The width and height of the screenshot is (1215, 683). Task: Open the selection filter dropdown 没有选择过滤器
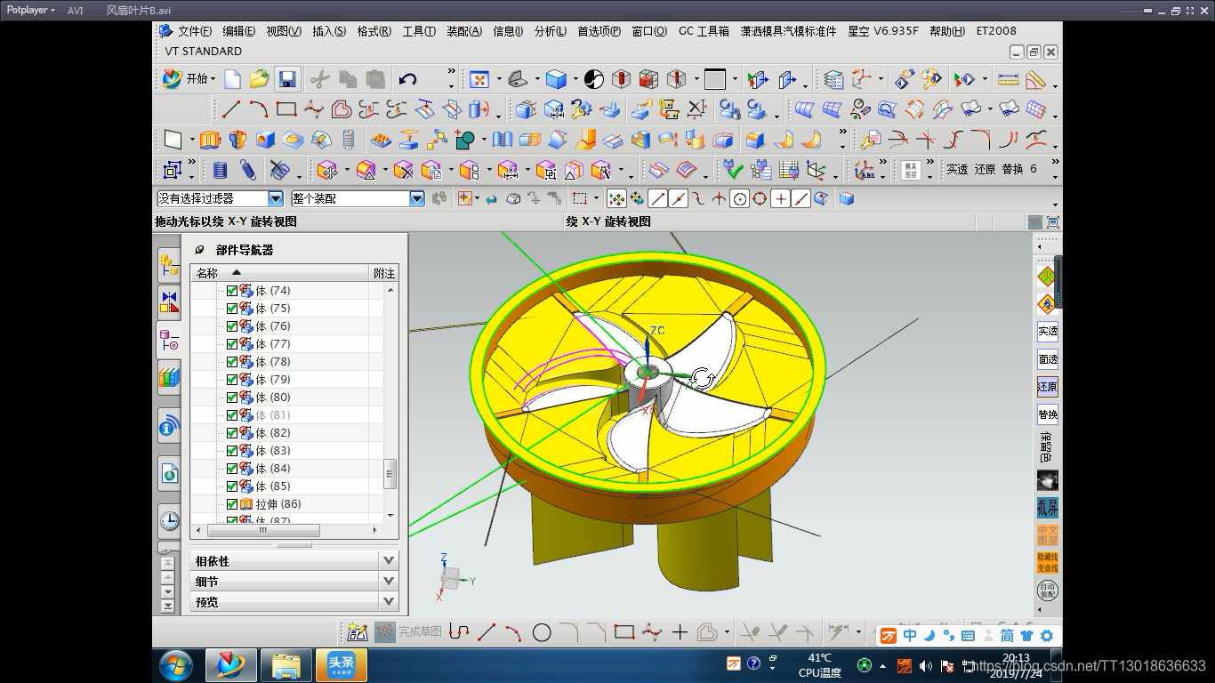tap(275, 199)
